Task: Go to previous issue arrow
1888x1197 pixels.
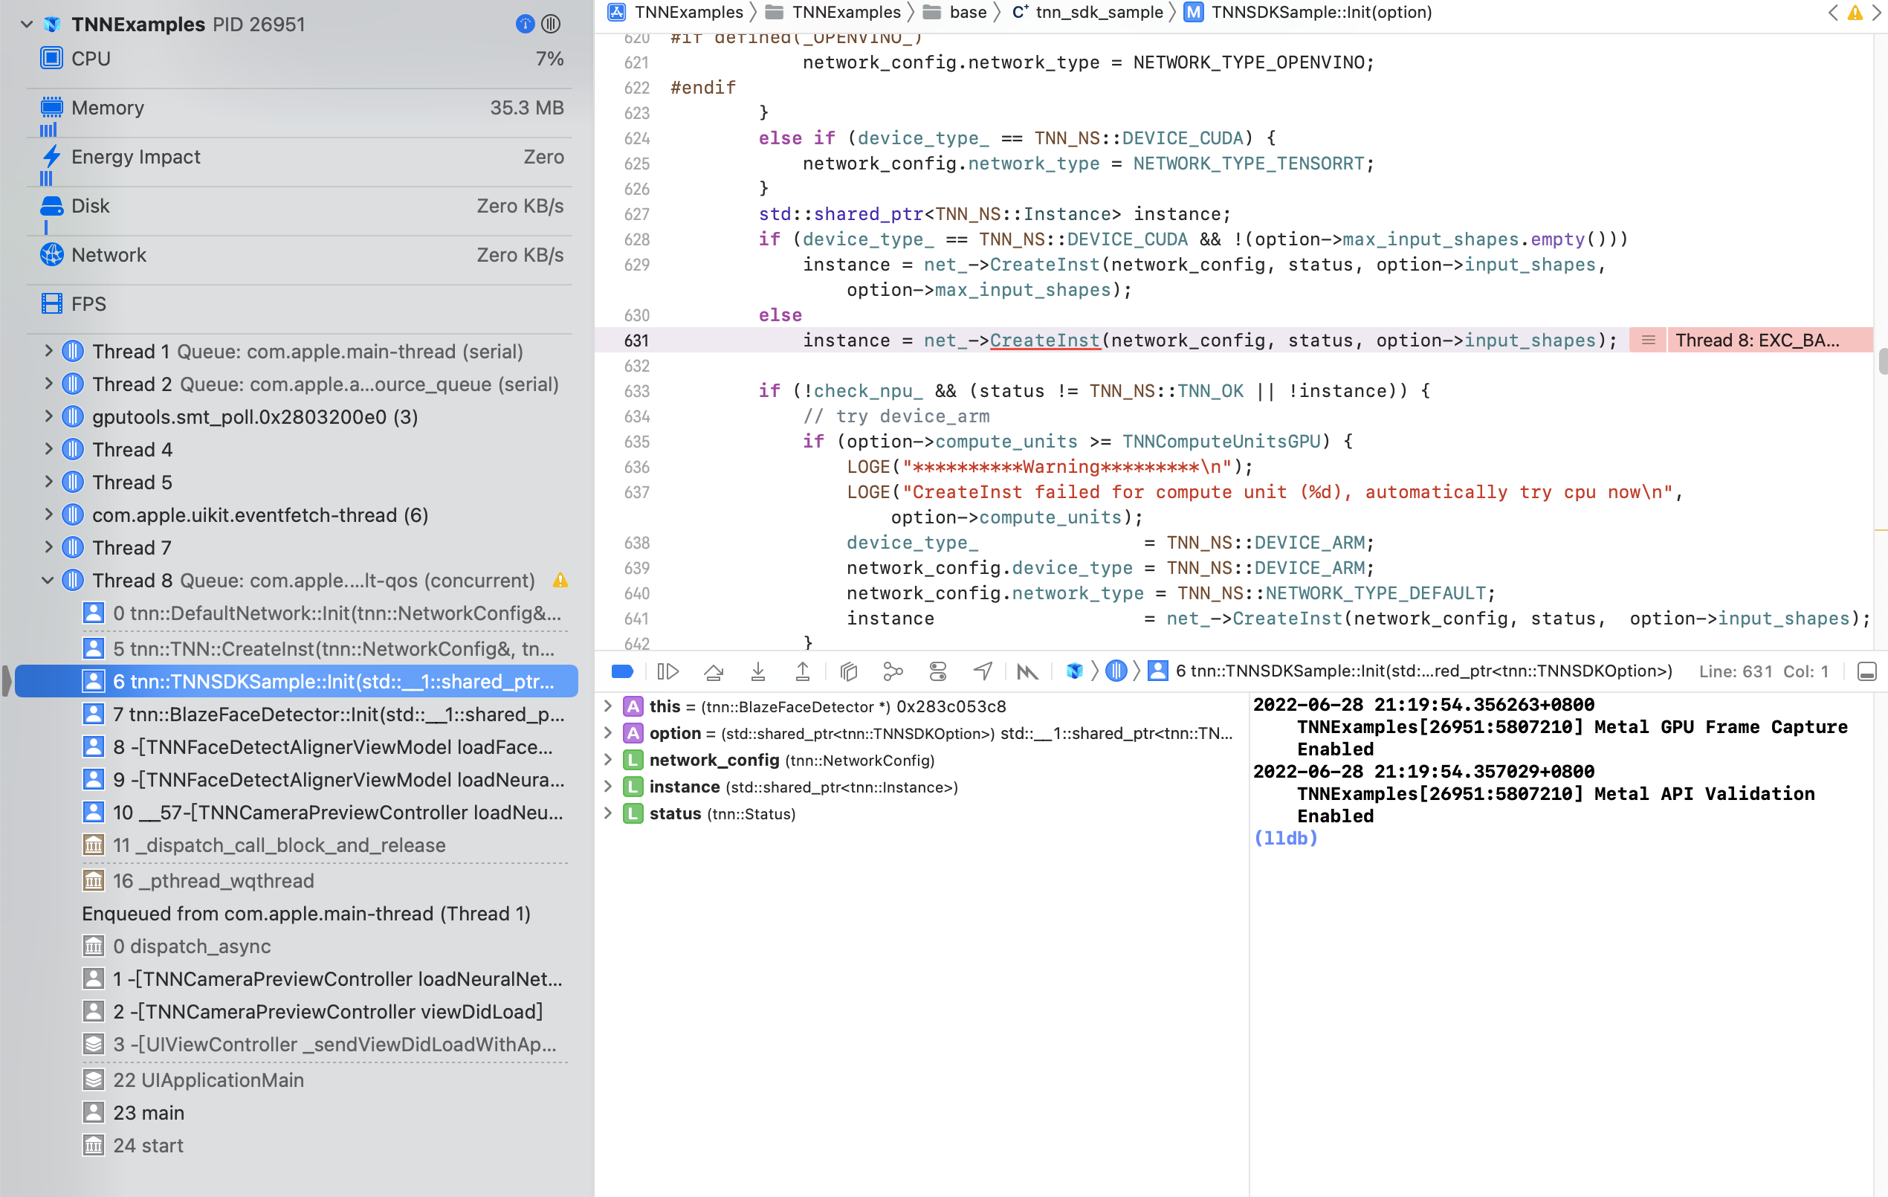Action: [x=1832, y=13]
